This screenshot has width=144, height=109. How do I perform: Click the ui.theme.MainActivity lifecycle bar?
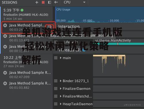point(120,44)
